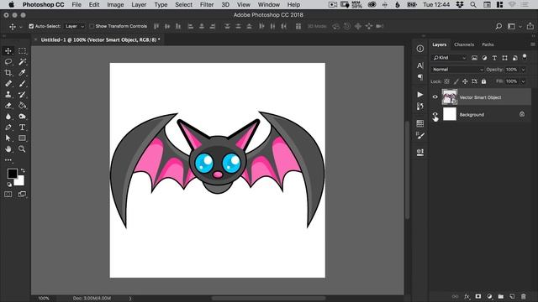Viewport: 538px width, 302px height.
Task: Select the Pen tool
Action: pos(8,128)
